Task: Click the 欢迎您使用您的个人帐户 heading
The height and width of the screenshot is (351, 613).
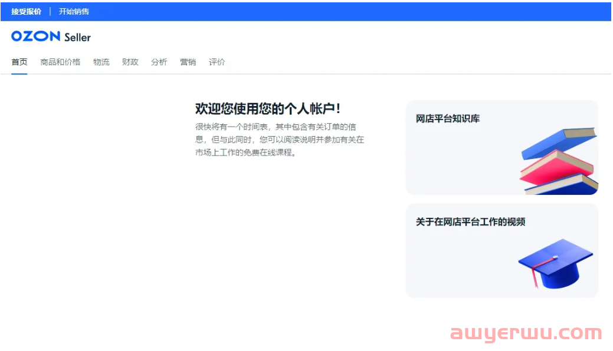Action: click(x=268, y=108)
